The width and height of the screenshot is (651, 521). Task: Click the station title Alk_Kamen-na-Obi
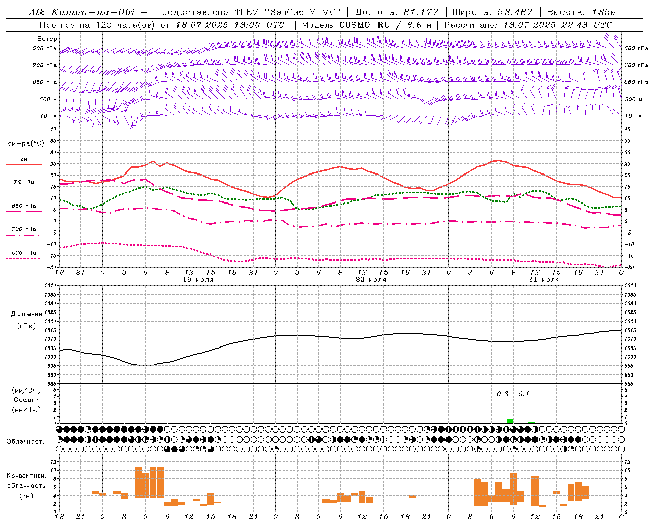[82, 12]
